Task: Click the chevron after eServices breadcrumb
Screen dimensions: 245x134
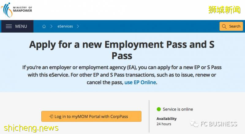Action: coord(78,26)
